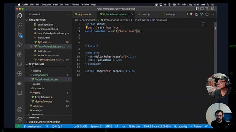The image size is (236, 132).
Task: Click the code minimap
Action: tap(207, 25)
